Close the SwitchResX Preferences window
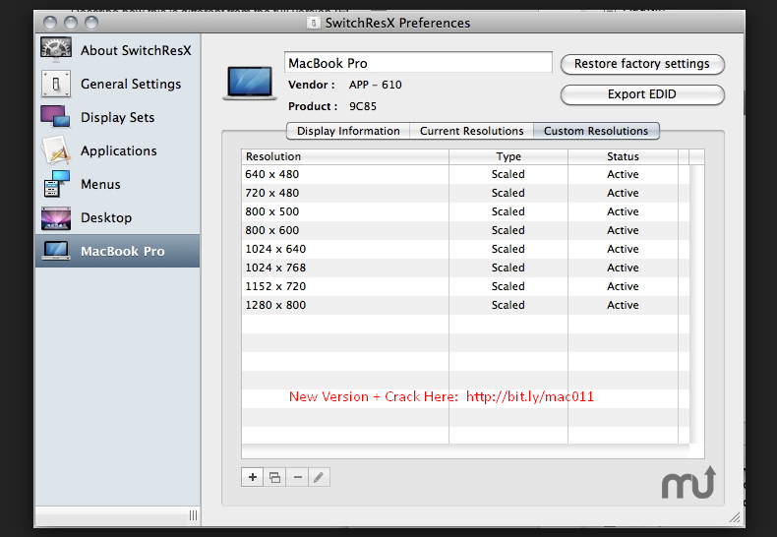The width and height of the screenshot is (777, 537). (x=50, y=23)
